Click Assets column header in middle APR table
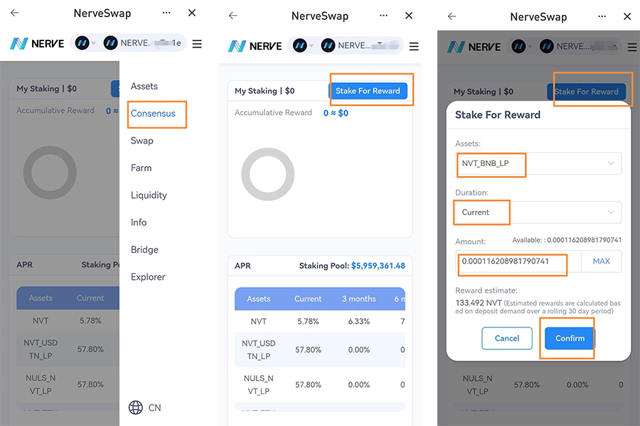 click(x=258, y=299)
